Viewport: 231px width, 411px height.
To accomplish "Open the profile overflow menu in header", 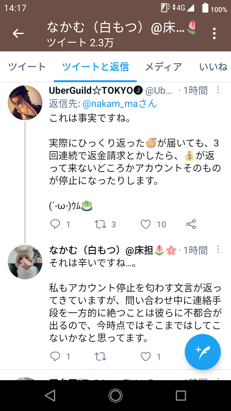I will (214, 33).
